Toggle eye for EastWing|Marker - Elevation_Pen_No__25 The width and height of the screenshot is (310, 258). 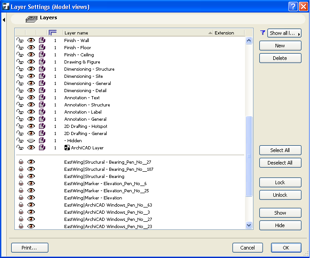[31, 190]
